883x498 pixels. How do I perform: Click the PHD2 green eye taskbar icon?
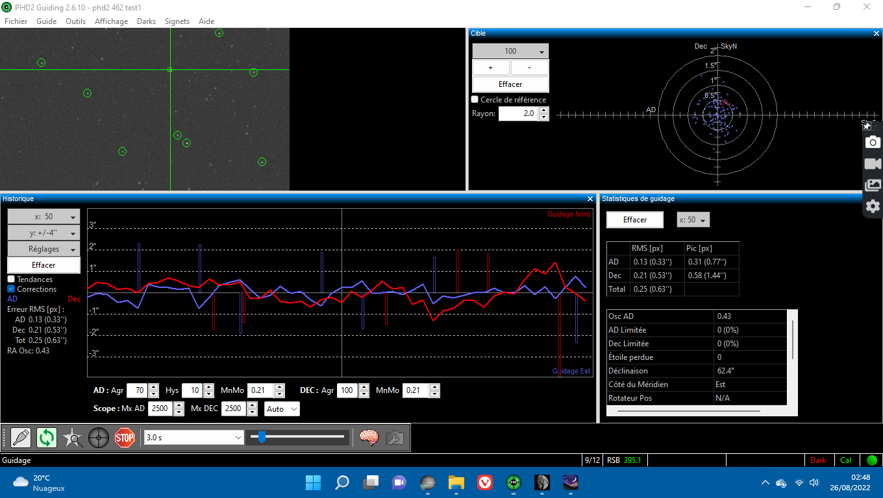point(513,482)
